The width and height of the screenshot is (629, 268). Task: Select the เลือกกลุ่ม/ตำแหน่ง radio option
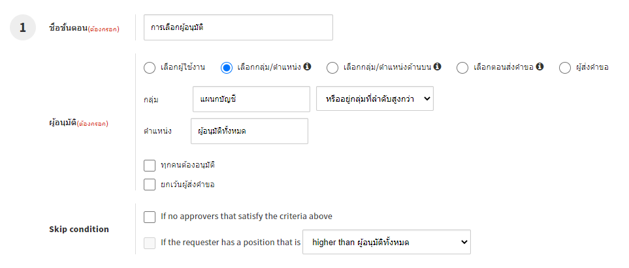click(x=227, y=67)
